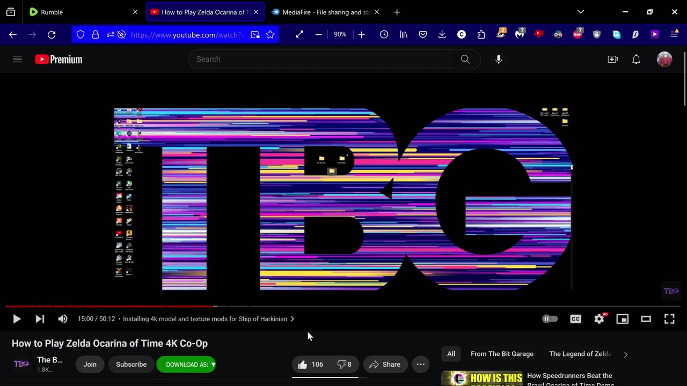The image size is (687, 386).
Task: Switch to miniplayer mode
Action: point(623,319)
